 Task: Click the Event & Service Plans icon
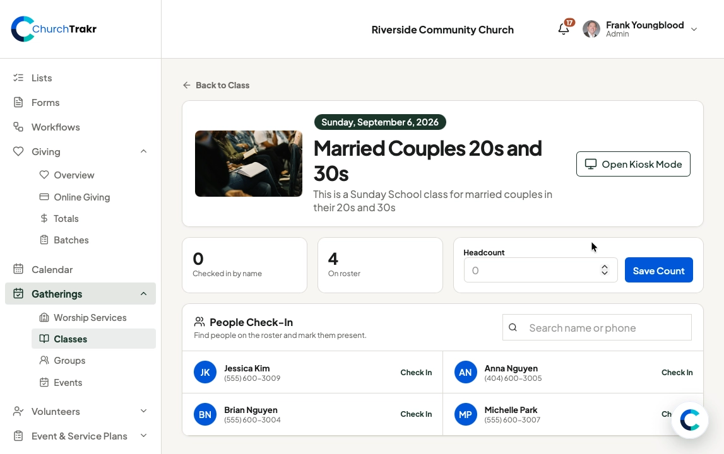[18, 436]
